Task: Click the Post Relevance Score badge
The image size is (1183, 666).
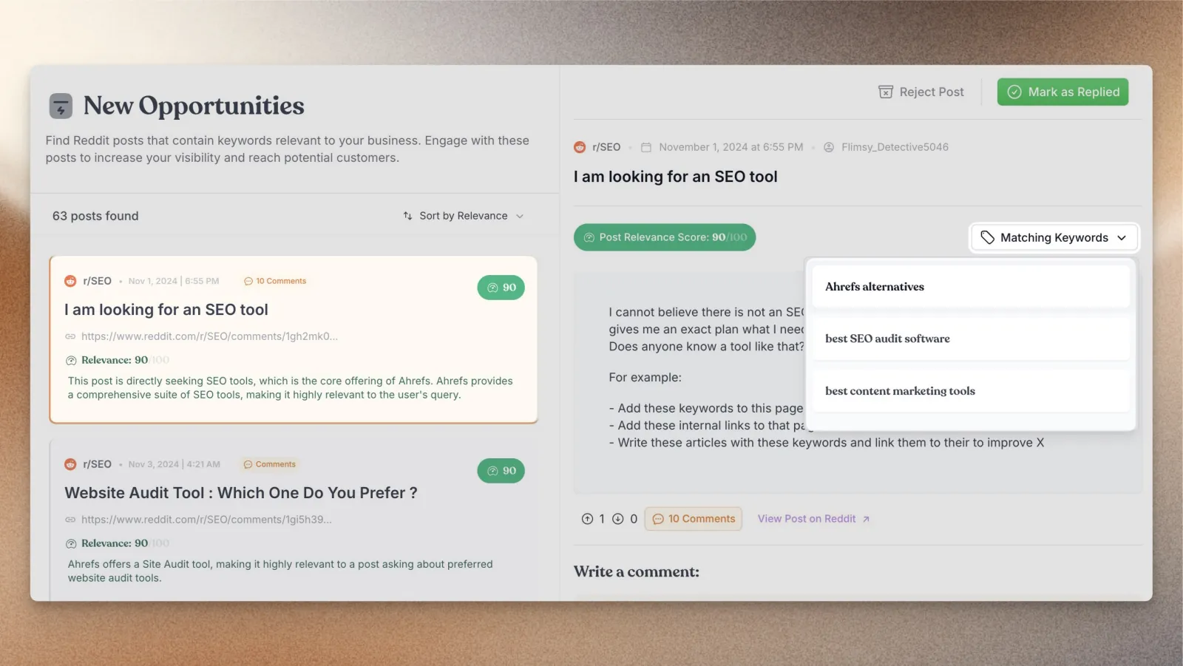Action: tap(665, 237)
